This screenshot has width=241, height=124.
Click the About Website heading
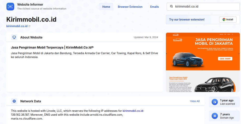pyautogui.click(x=31, y=37)
